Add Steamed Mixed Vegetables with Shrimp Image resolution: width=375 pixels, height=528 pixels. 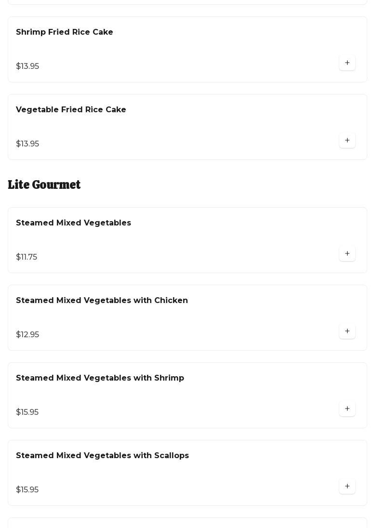(347, 409)
